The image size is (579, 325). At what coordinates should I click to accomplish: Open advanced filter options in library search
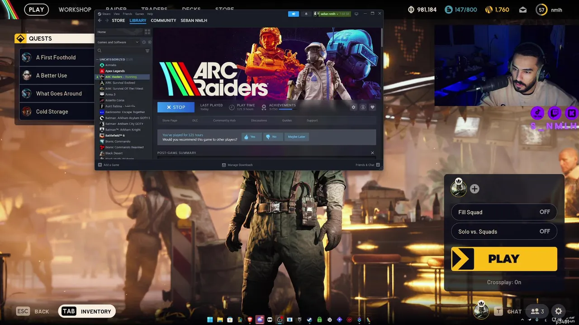[x=147, y=51]
